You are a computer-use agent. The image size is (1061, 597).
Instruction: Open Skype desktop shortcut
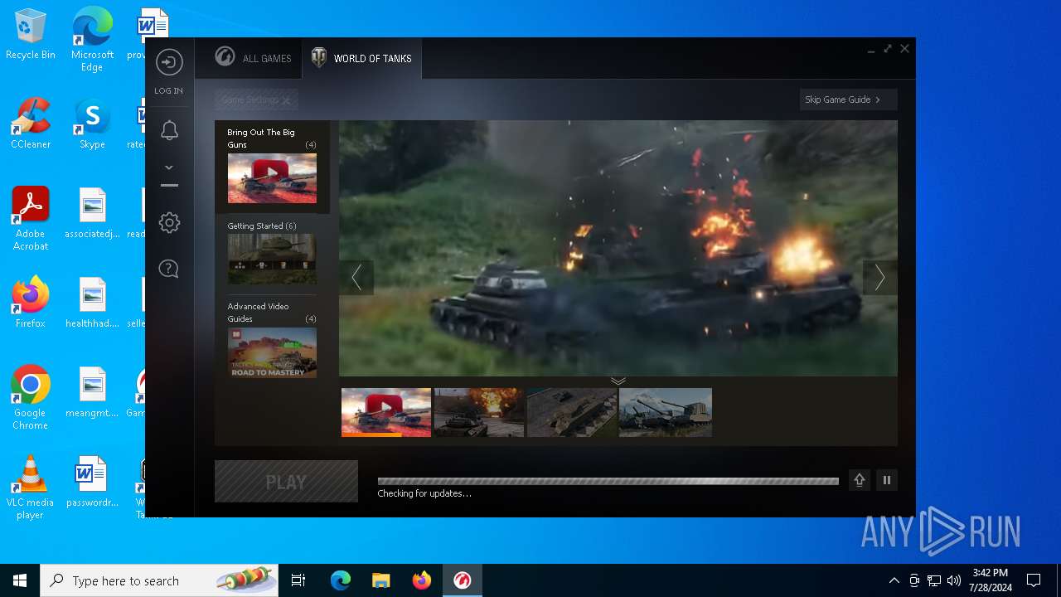click(92, 124)
